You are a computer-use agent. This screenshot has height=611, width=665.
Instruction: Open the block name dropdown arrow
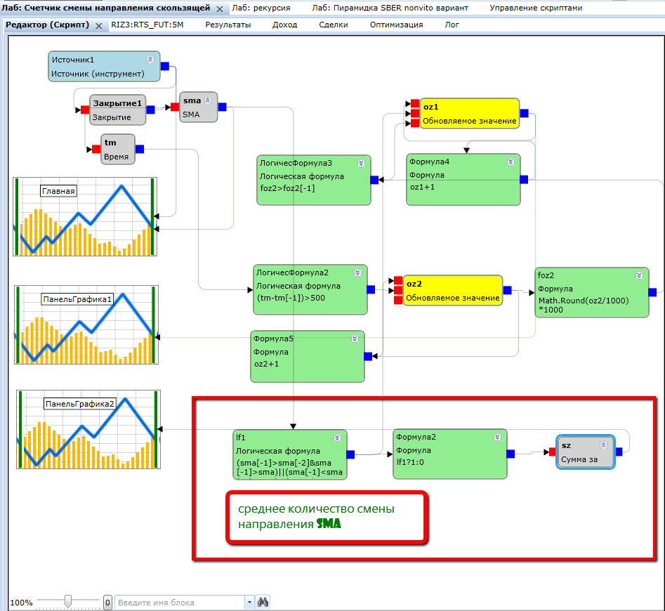coord(249,603)
